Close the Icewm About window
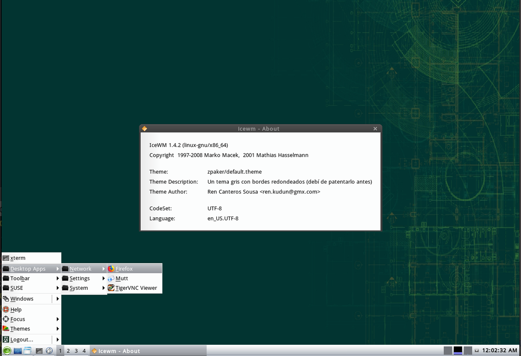Viewport: 521px width, 356px height. point(376,129)
